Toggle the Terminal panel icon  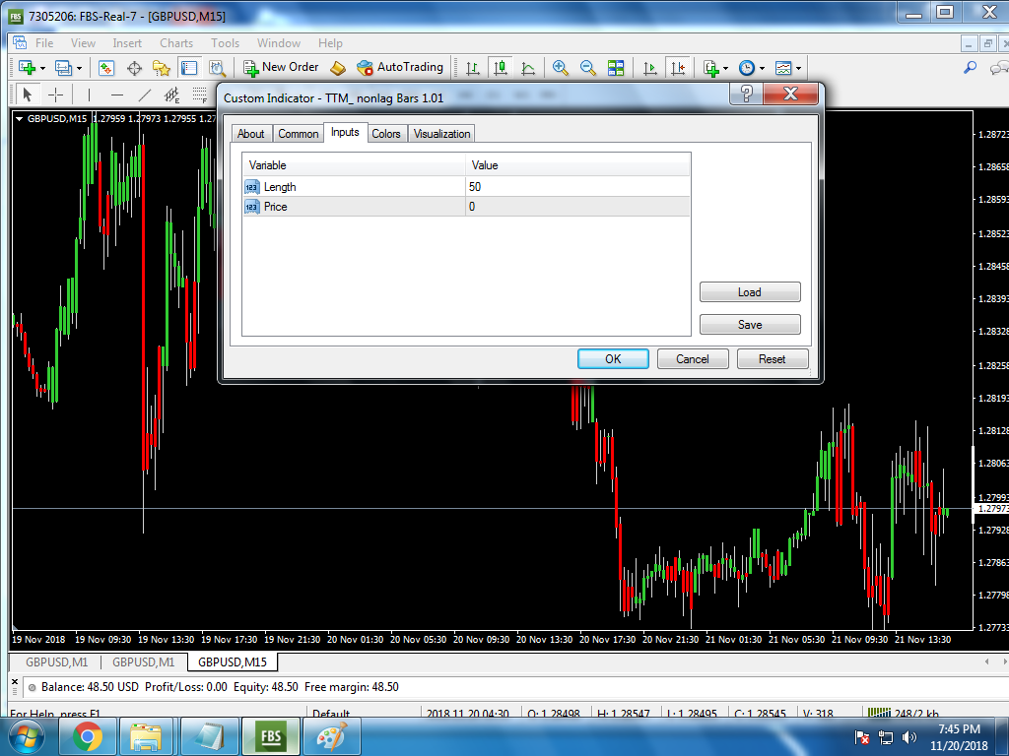coord(189,68)
